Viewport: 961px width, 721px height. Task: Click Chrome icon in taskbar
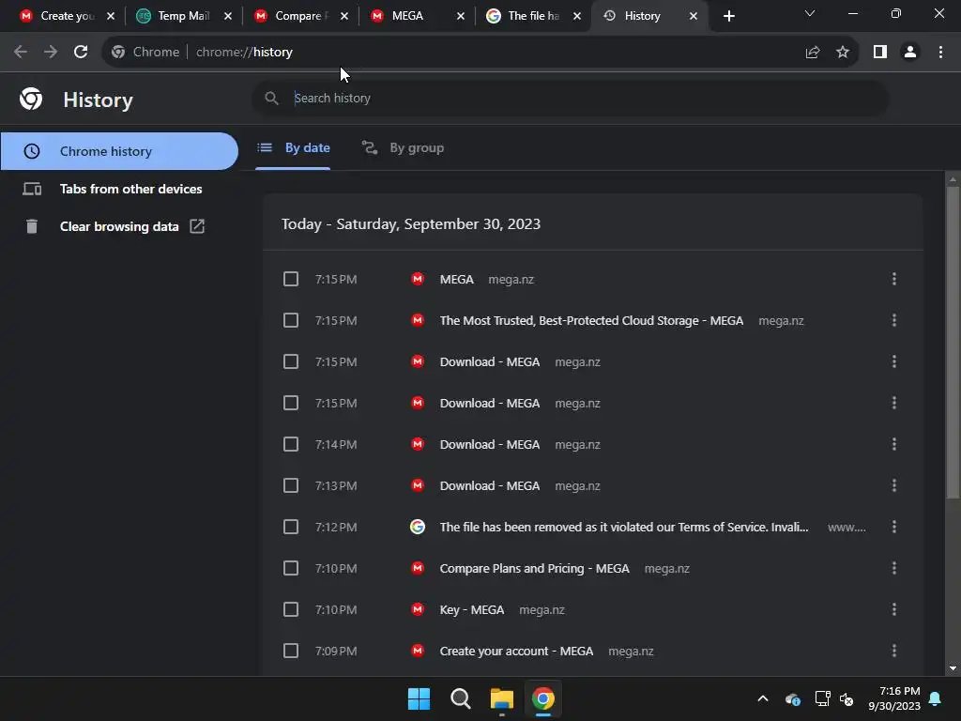click(x=543, y=698)
